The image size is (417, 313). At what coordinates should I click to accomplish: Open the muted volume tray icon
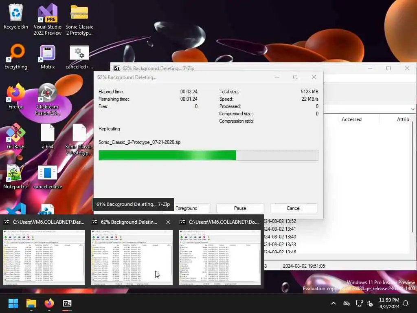click(370, 303)
